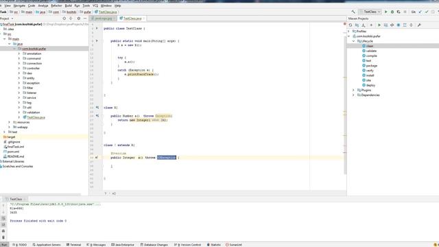This screenshot has width=439, height=247.
Task: Open the Navigate menu
Action: [19, 5]
